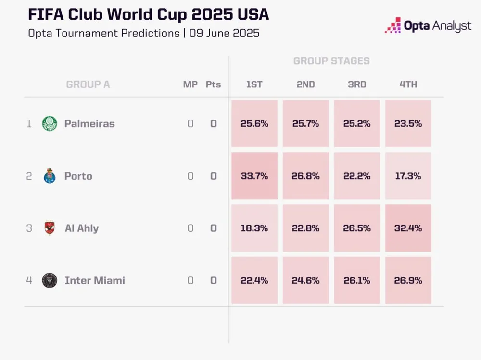The image size is (481, 360).
Task: Click the Palmeiras team name
Action: (x=89, y=124)
